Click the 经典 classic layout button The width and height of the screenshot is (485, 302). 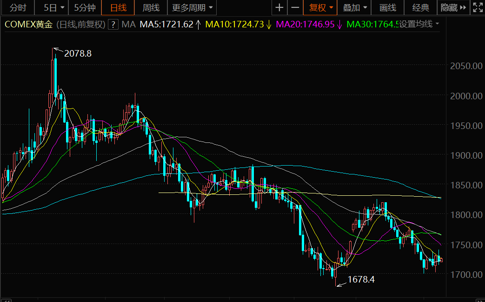click(420, 7)
